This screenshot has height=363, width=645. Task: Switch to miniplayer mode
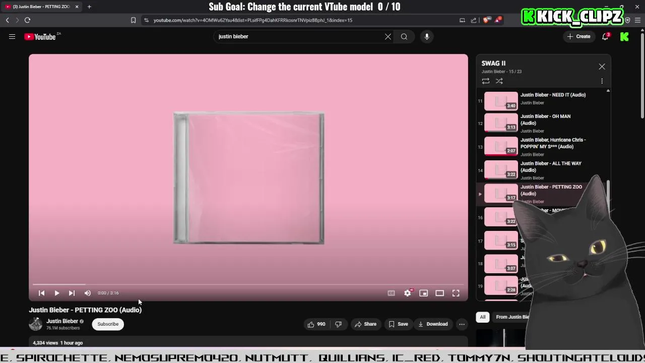[x=424, y=293]
